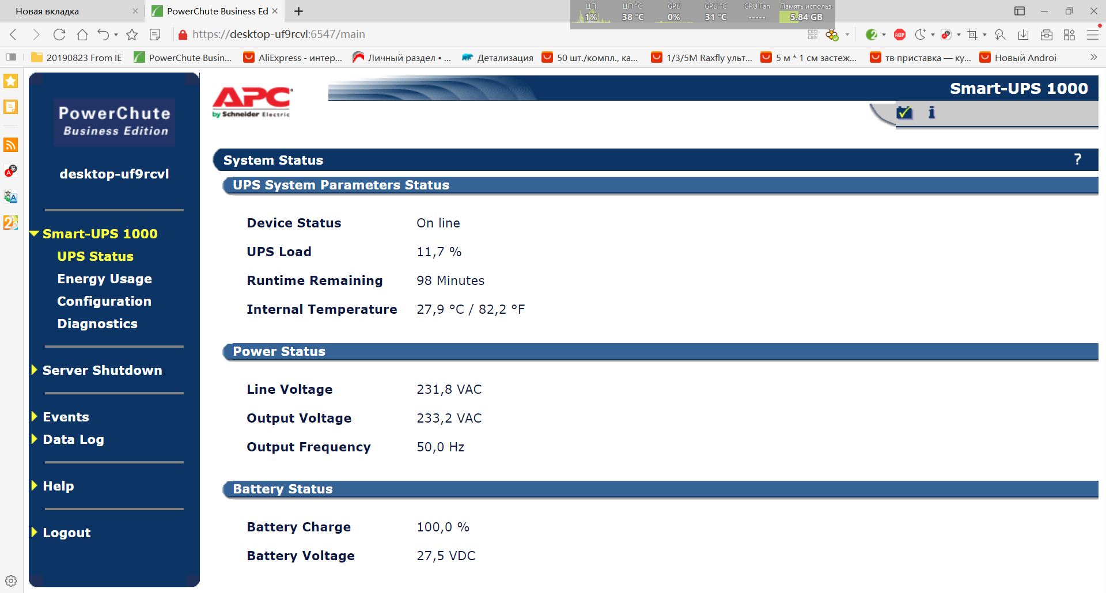Image resolution: width=1106 pixels, height=593 pixels.
Task: Click the Data Log navigation label
Action: [x=74, y=439]
